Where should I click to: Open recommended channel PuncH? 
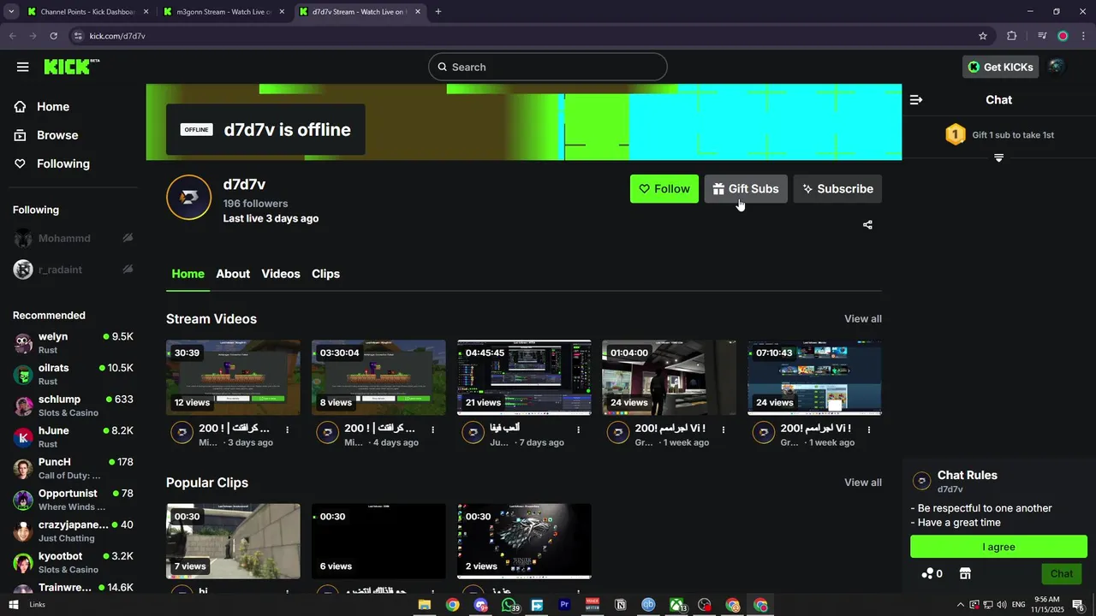pyautogui.click(x=74, y=468)
